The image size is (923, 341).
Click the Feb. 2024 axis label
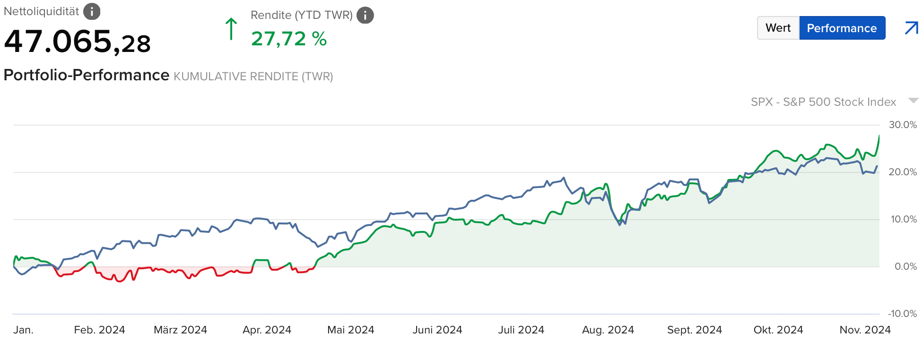point(99,330)
